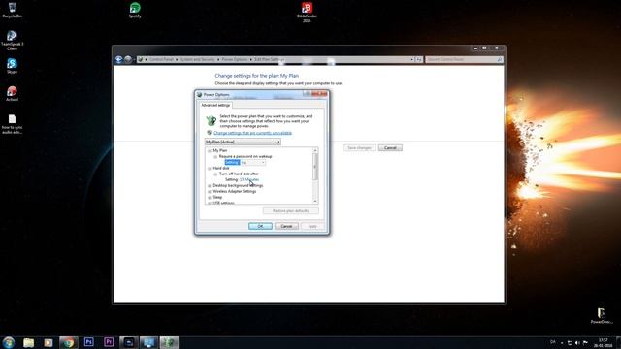Show hidden system tray icons

point(562,342)
